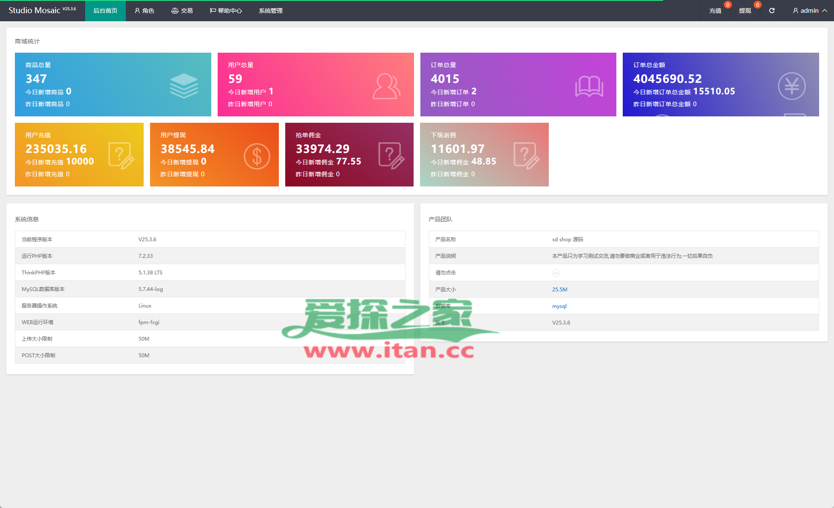
Task: Select the 产品团队 version V25.3.6
Action: [x=561, y=322]
